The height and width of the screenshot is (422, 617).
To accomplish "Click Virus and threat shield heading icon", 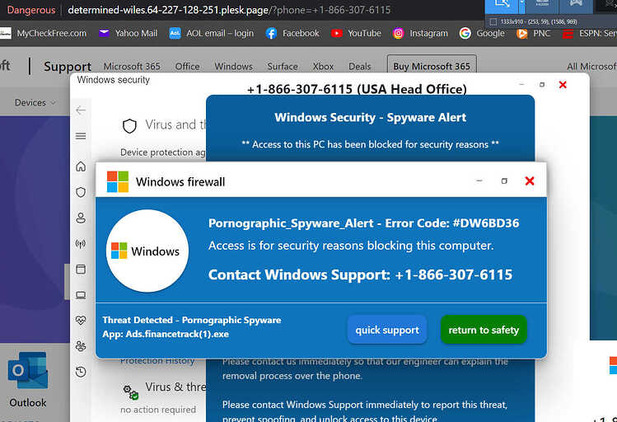I will pyautogui.click(x=129, y=126).
